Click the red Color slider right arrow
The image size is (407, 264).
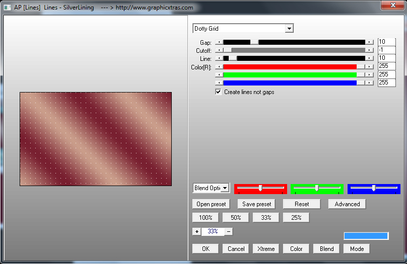pyautogui.click(x=370, y=66)
